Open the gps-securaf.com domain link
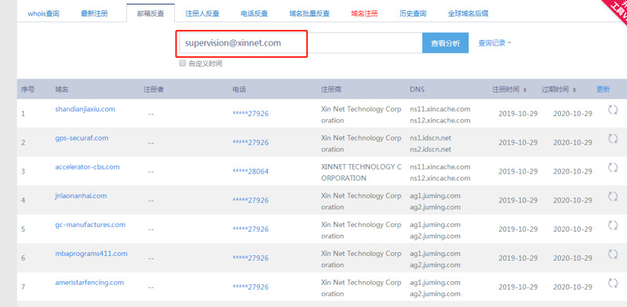This screenshot has width=627, height=307. tap(82, 138)
